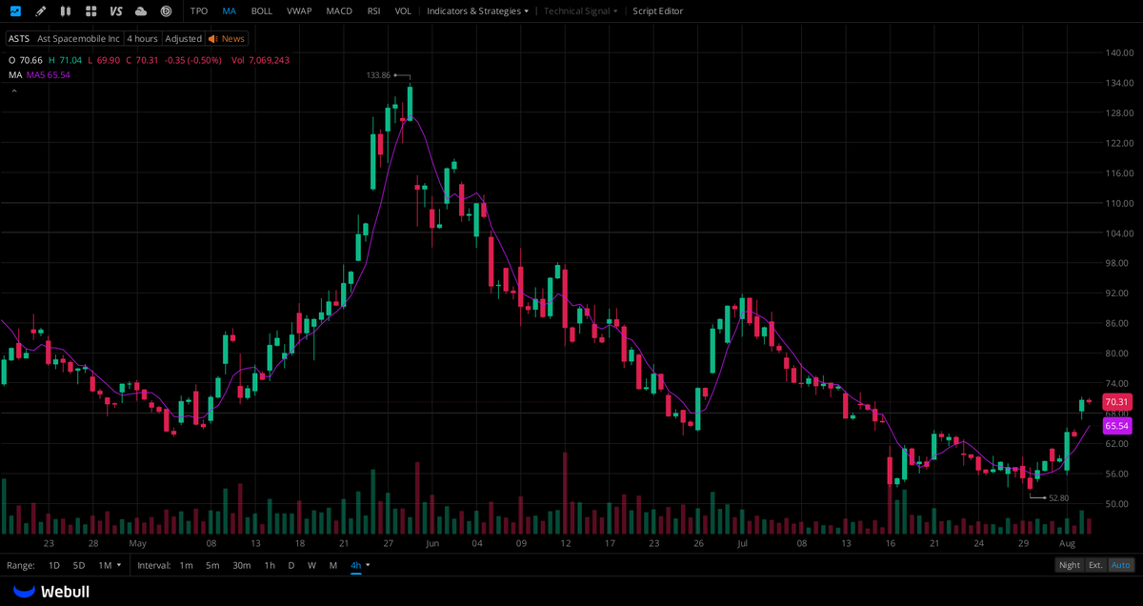1143x606 pixels.
Task: Click the orange News speaker icon
Action: (213, 39)
